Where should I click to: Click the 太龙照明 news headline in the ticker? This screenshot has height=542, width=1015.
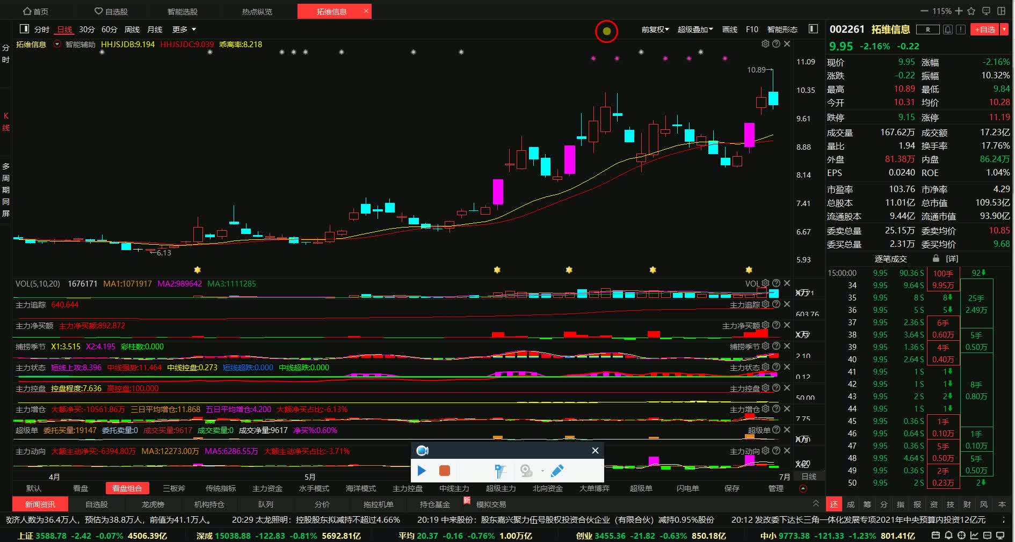click(316, 520)
